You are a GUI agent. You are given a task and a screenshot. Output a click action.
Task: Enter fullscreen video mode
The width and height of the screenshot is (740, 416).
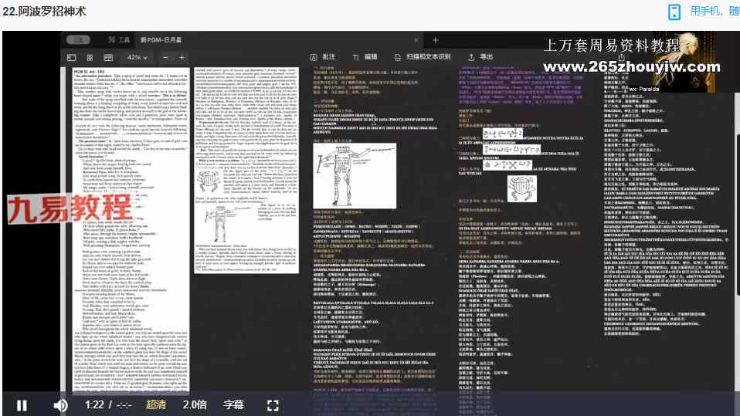(x=273, y=404)
